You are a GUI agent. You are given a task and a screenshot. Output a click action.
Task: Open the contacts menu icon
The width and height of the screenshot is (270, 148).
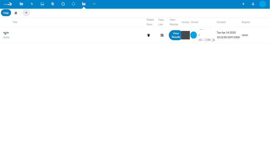pyautogui.click(x=253, y=4)
